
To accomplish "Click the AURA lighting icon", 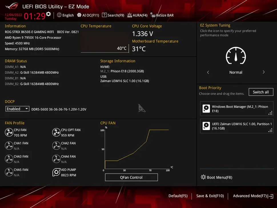I will 129,15.
